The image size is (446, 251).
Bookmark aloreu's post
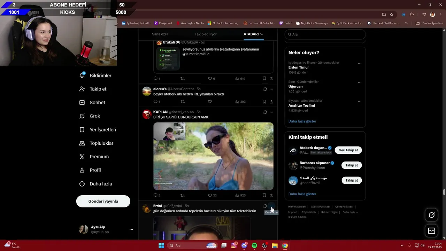click(x=264, y=102)
